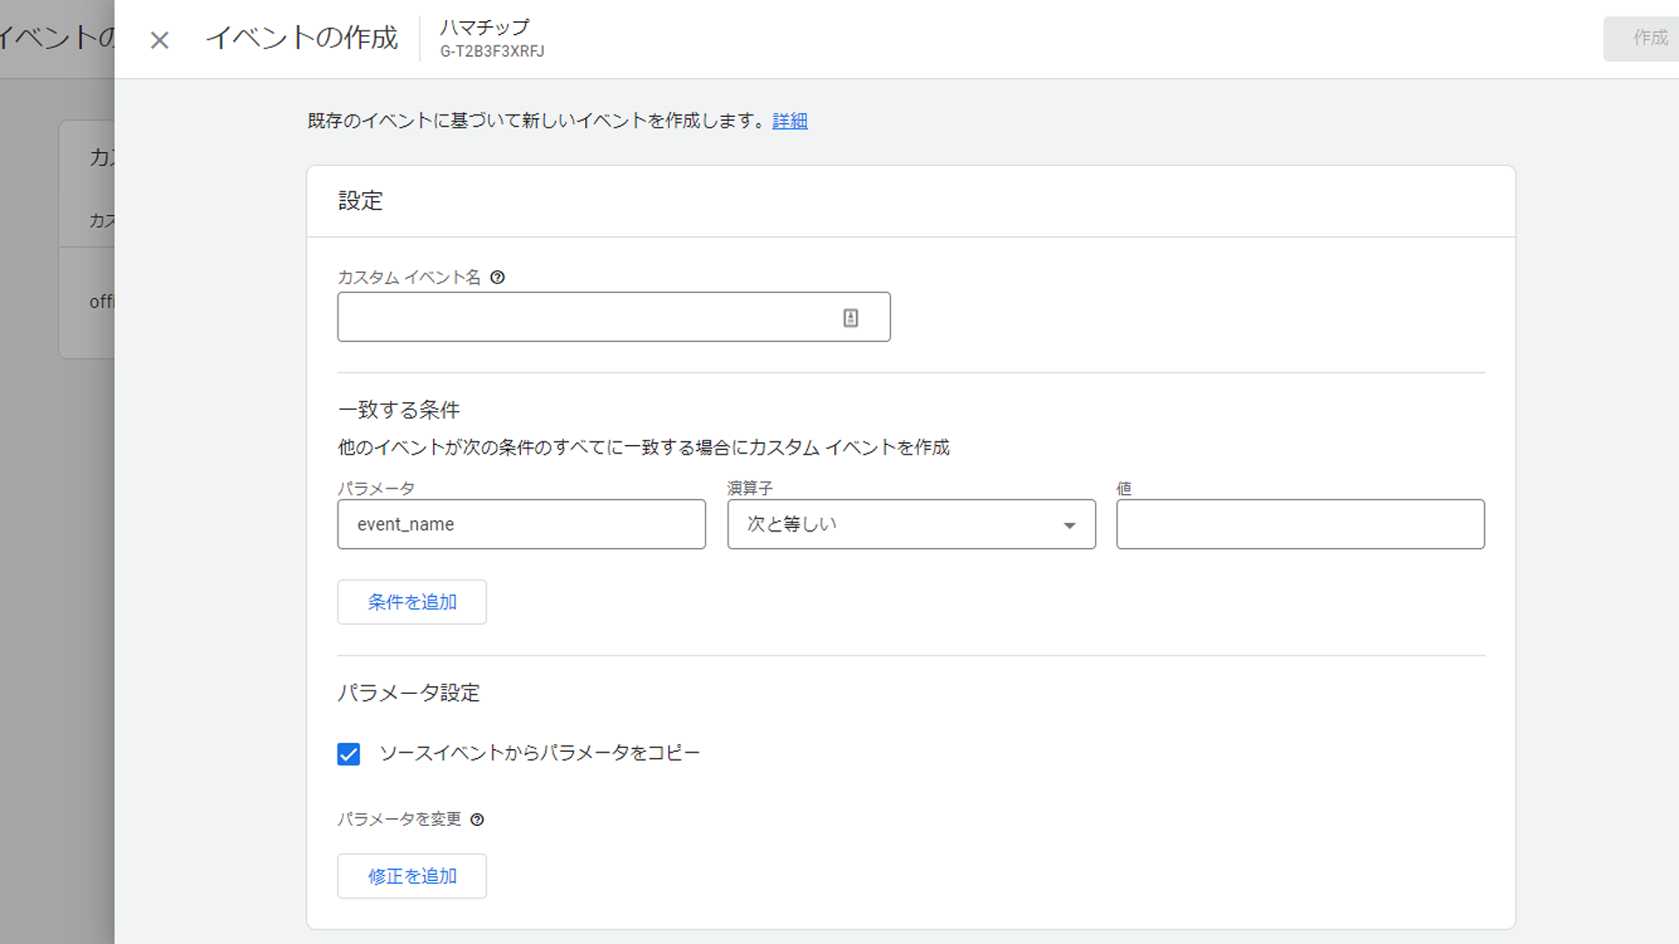Open the 次と等しい operator dropdown

[x=911, y=524]
